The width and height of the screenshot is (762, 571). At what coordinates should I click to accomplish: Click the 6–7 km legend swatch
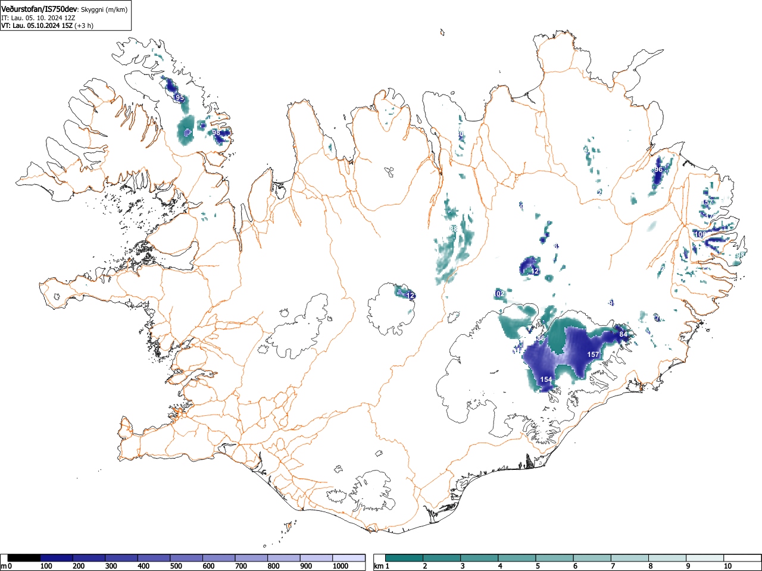(x=592, y=558)
